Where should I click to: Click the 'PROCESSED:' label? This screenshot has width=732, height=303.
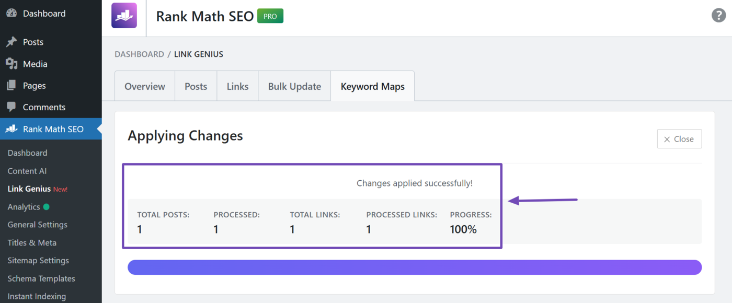tap(237, 215)
